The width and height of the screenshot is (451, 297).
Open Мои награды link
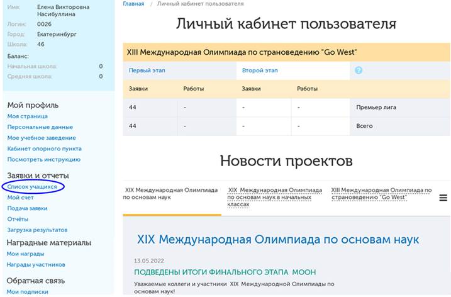[x=25, y=254]
